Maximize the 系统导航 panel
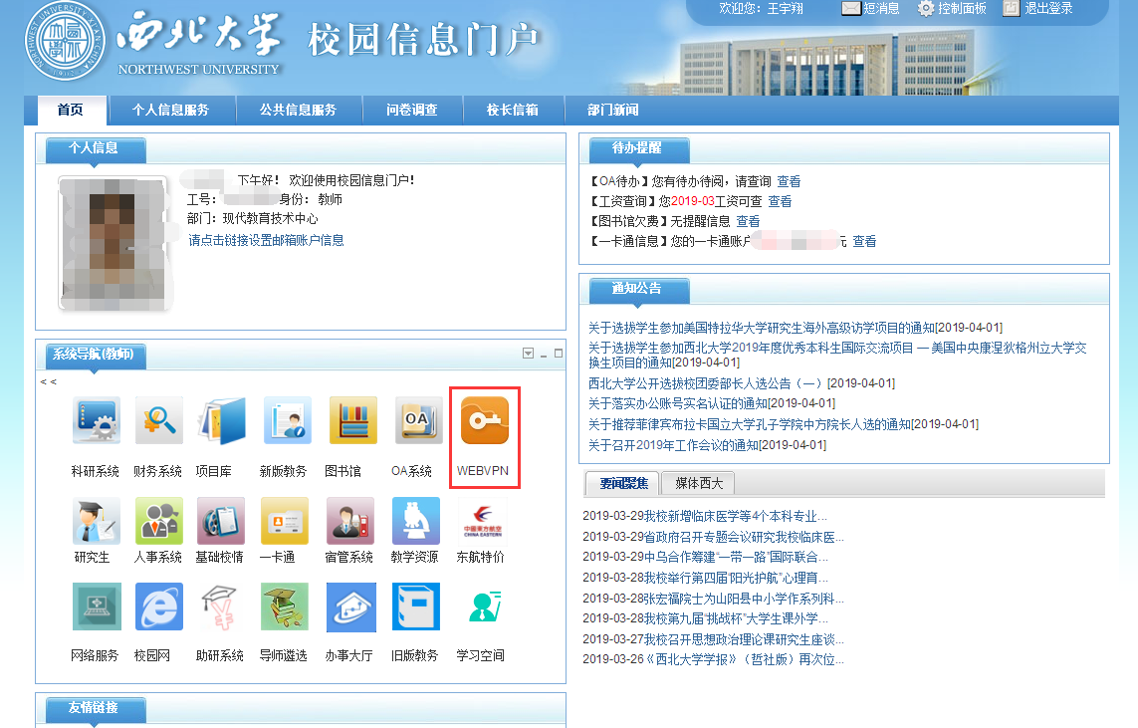This screenshot has height=728, width=1138. (x=558, y=354)
